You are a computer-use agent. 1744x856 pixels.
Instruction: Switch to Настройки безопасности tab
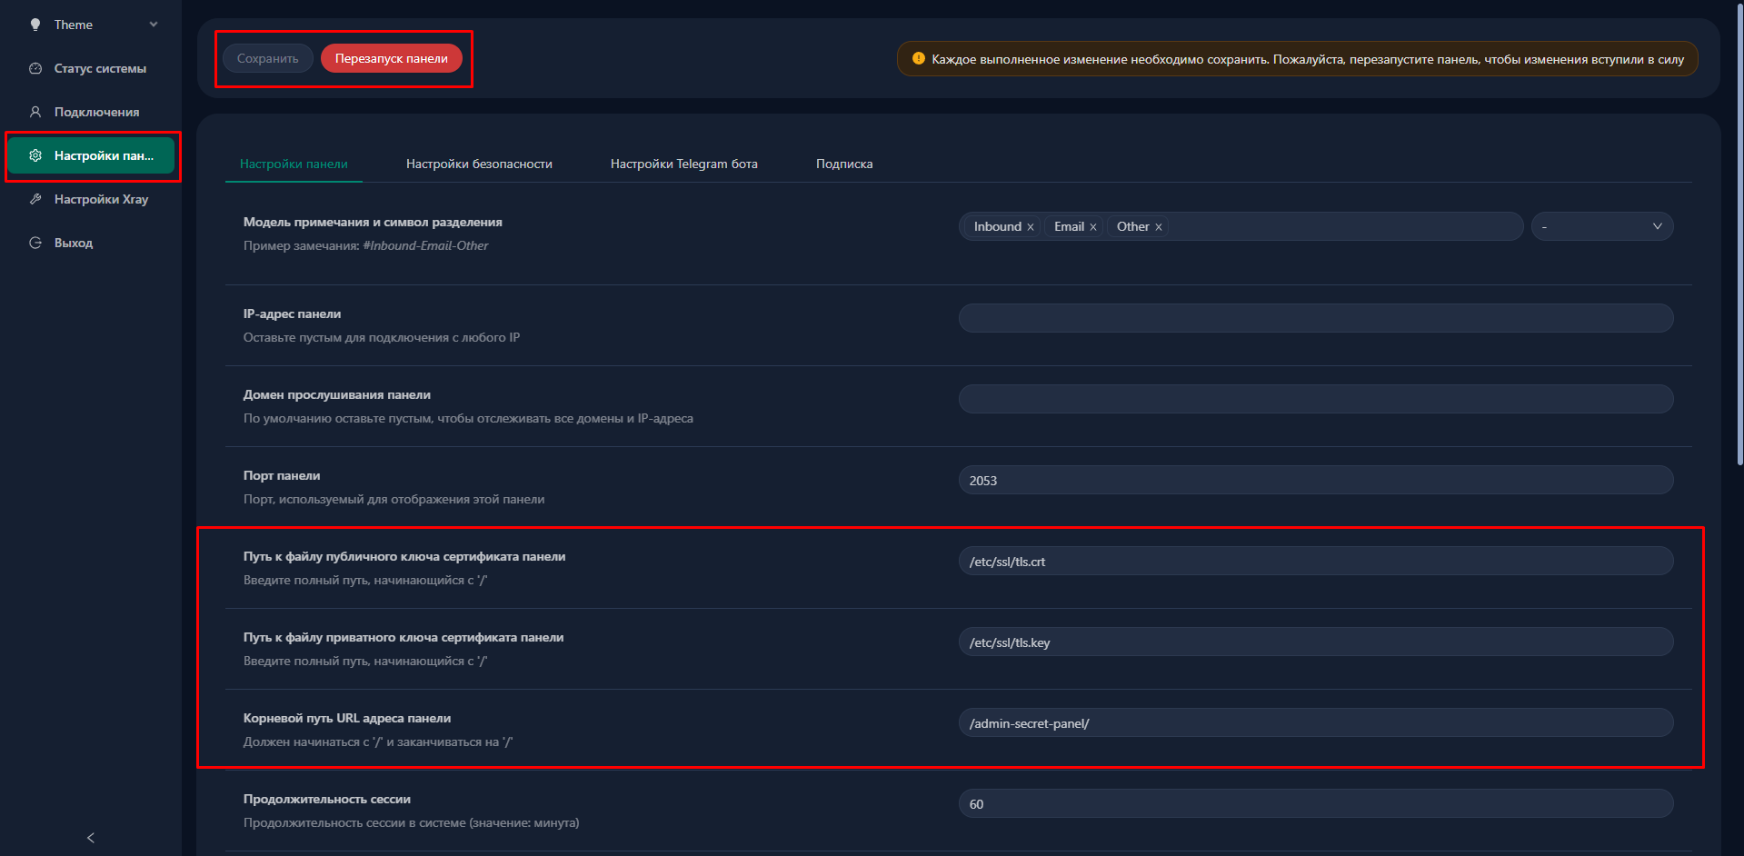tap(479, 164)
